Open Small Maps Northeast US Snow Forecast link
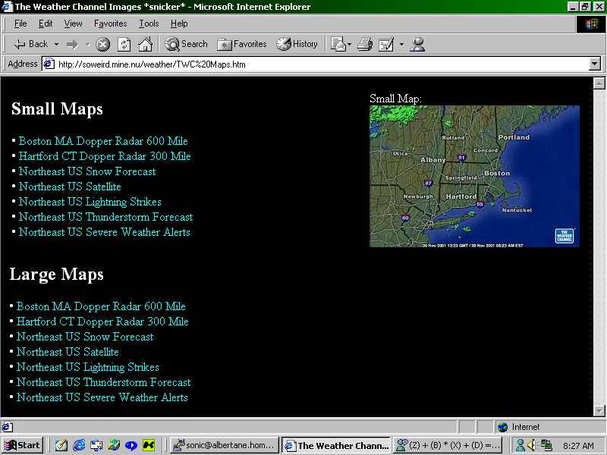Image resolution: width=607 pixels, height=455 pixels. [87, 171]
